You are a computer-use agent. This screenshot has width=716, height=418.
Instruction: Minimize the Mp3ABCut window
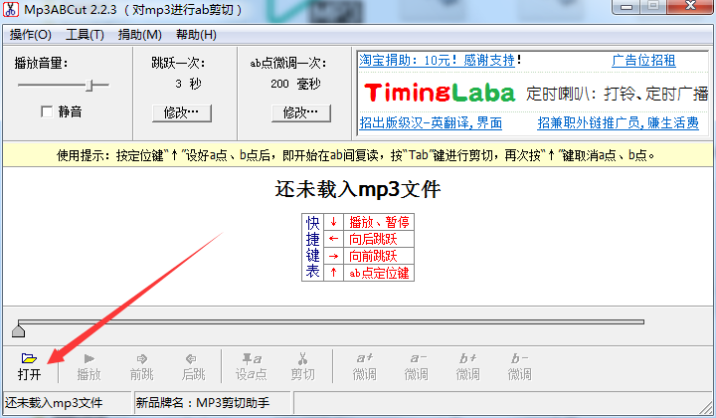[x=626, y=6]
